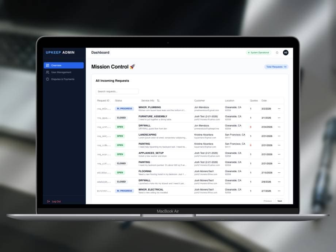Click the Disputes & Payments shield icon
336x252 pixels.
coord(47,79)
